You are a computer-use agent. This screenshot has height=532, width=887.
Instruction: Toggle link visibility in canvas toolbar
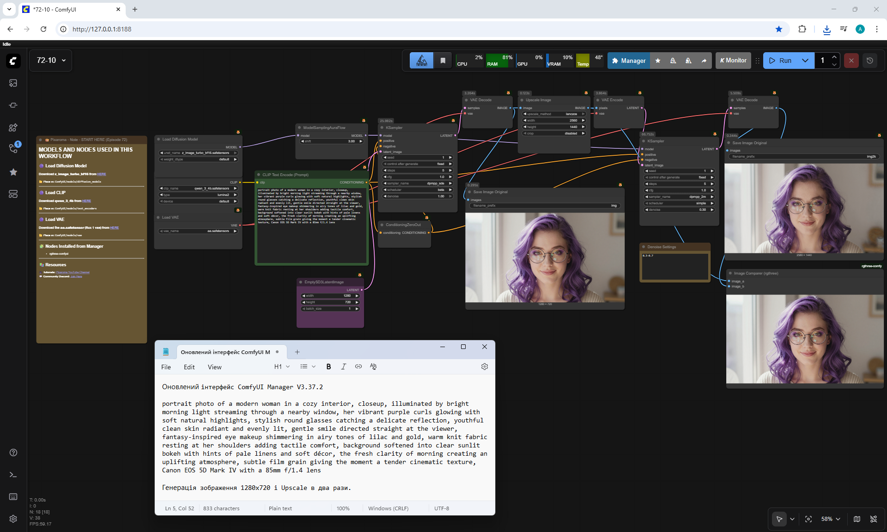[x=874, y=519]
